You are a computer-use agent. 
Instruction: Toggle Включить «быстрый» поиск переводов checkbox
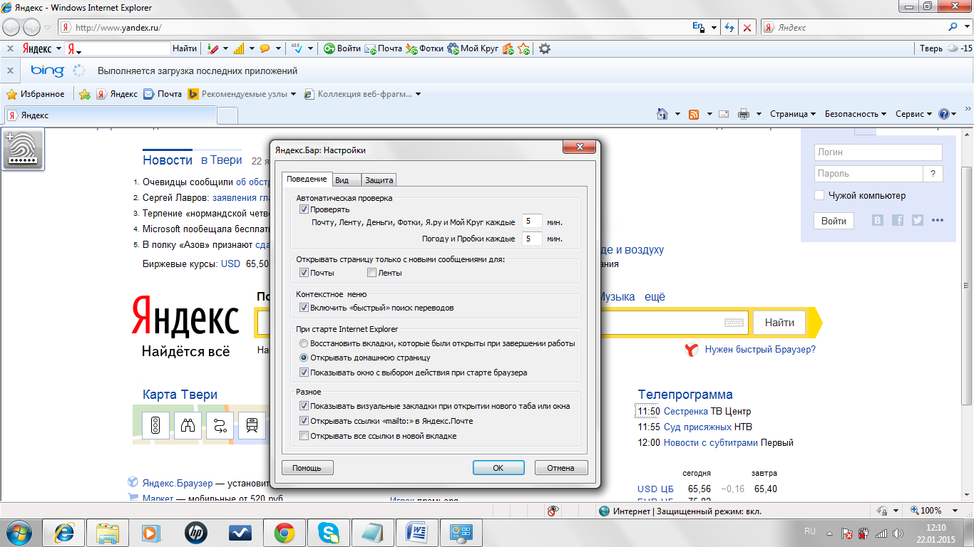pyautogui.click(x=304, y=308)
